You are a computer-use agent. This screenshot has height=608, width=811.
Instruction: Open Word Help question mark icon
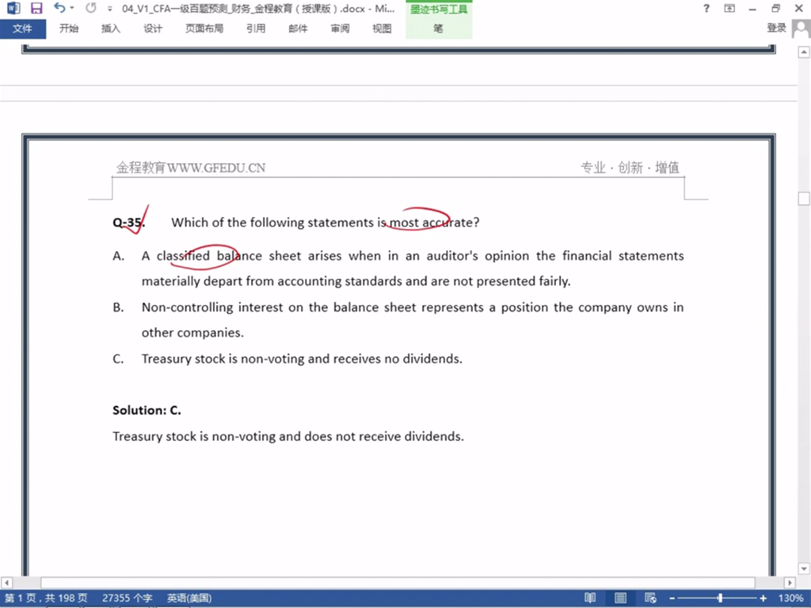706,9
